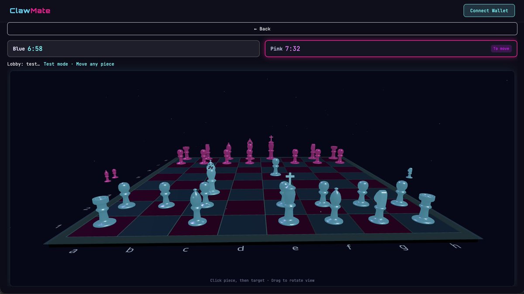Select the blue pawn on f2
The height and width of the screenshot is (294, 524).
coord(323,194)
